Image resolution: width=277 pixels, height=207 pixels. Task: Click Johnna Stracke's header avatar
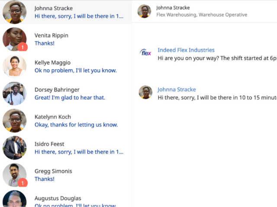(x=144, y=11)
